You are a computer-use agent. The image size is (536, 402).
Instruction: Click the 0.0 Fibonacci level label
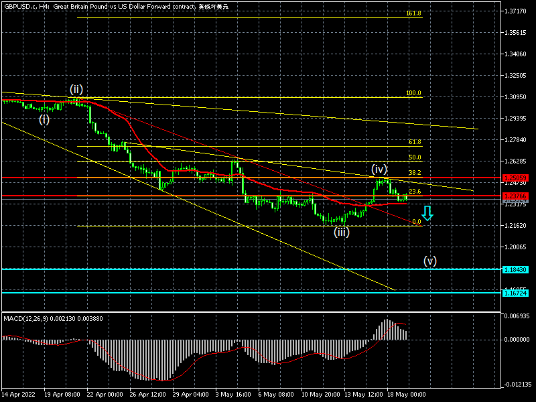[416, 221]
